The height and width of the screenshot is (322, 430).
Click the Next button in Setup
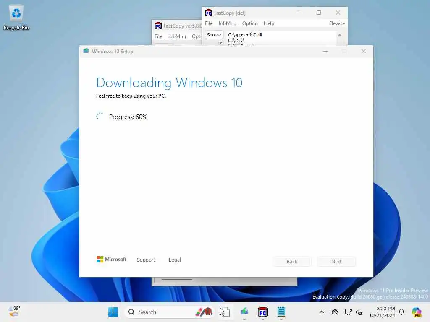[336, 262]
